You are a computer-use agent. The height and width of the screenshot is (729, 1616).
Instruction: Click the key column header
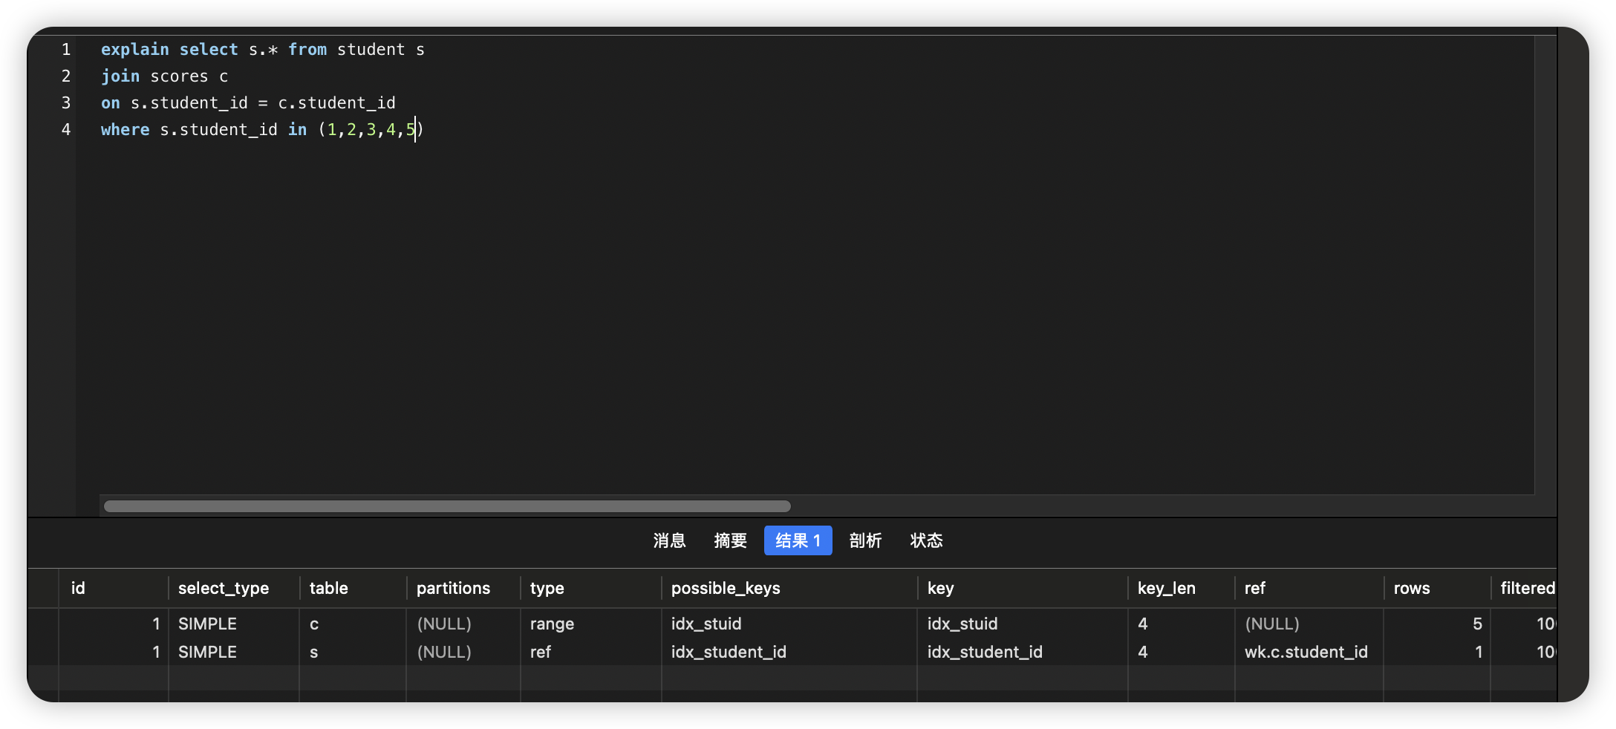point(1023,588)
